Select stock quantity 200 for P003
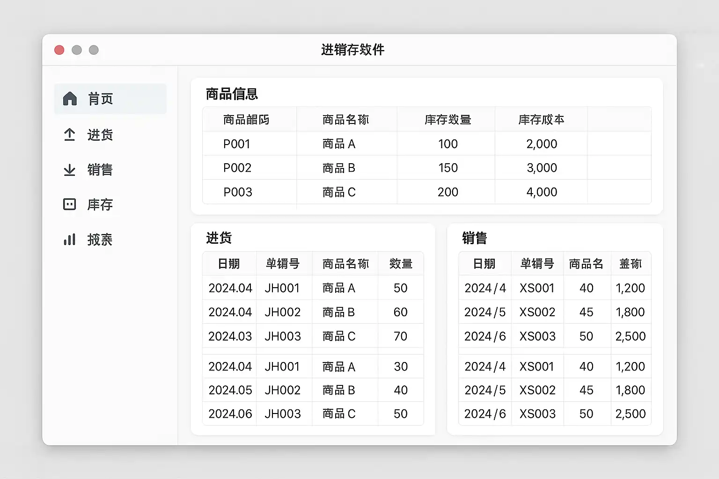 448,192
